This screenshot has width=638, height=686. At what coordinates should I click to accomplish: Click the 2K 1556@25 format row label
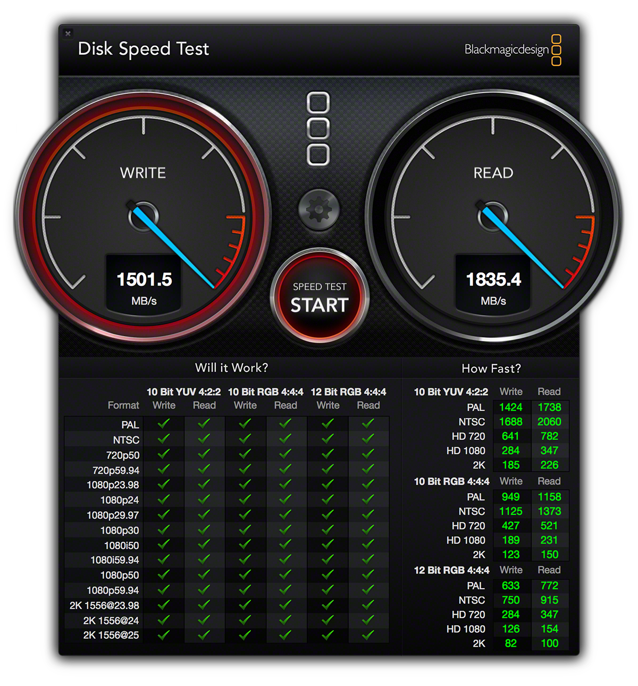111,635
